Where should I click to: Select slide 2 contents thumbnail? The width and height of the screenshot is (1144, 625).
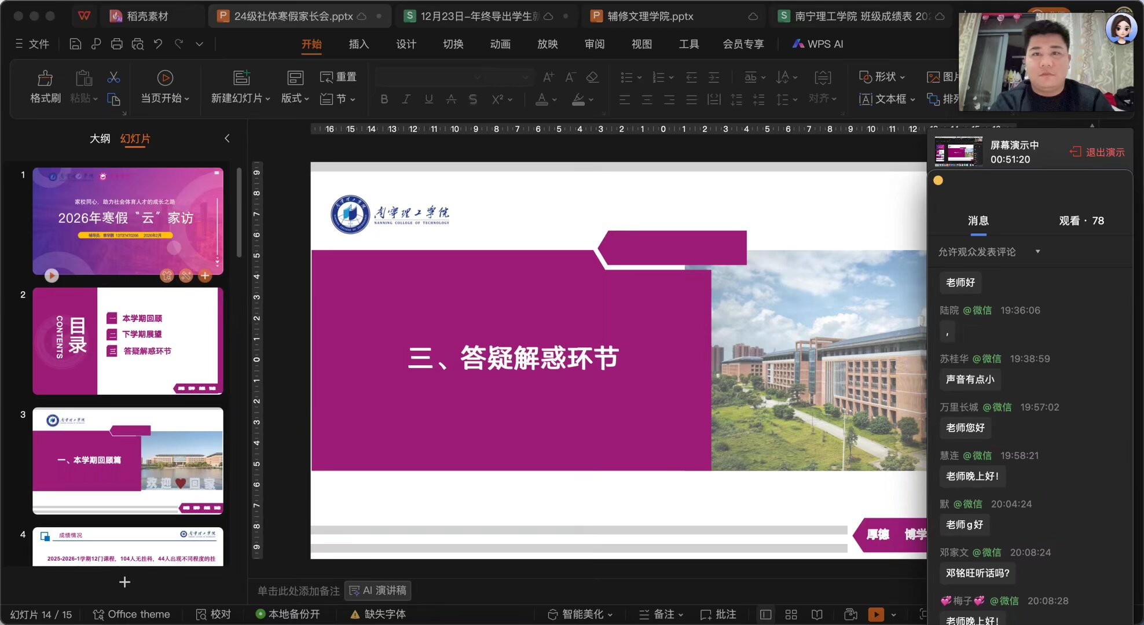click(x=127, y=341)
